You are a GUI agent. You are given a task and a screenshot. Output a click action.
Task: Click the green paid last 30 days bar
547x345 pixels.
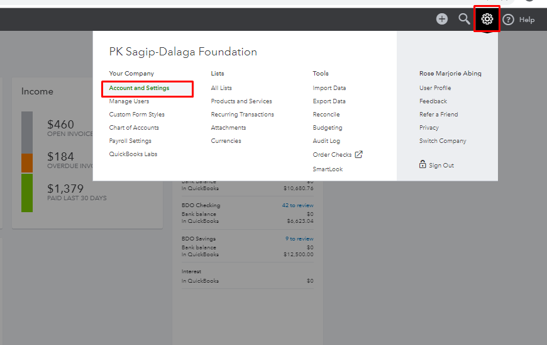pyautogui.click(x=27, y=193)
